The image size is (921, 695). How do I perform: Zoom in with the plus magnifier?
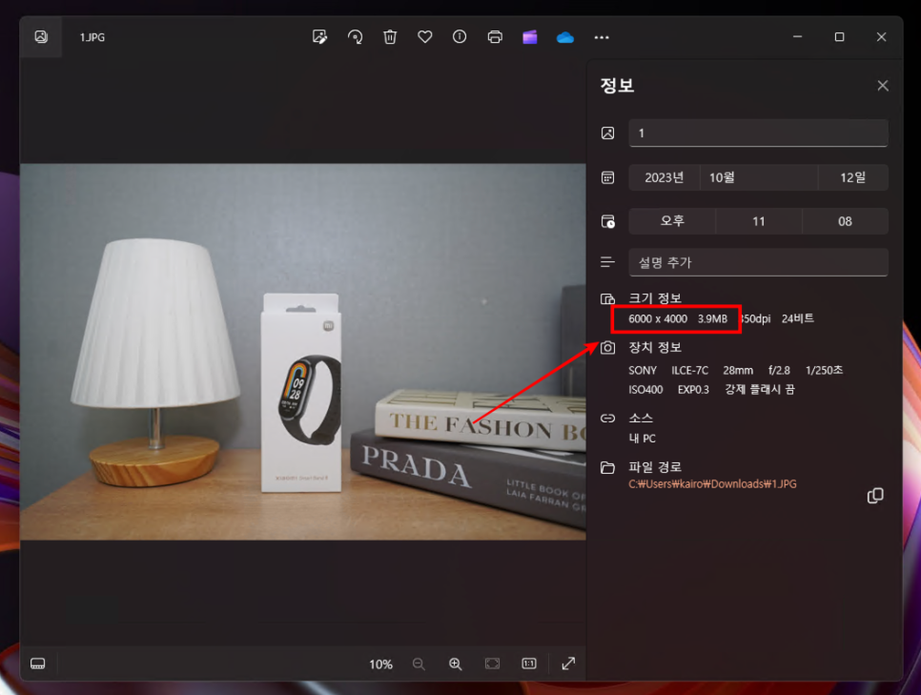(x=455, y=664)
